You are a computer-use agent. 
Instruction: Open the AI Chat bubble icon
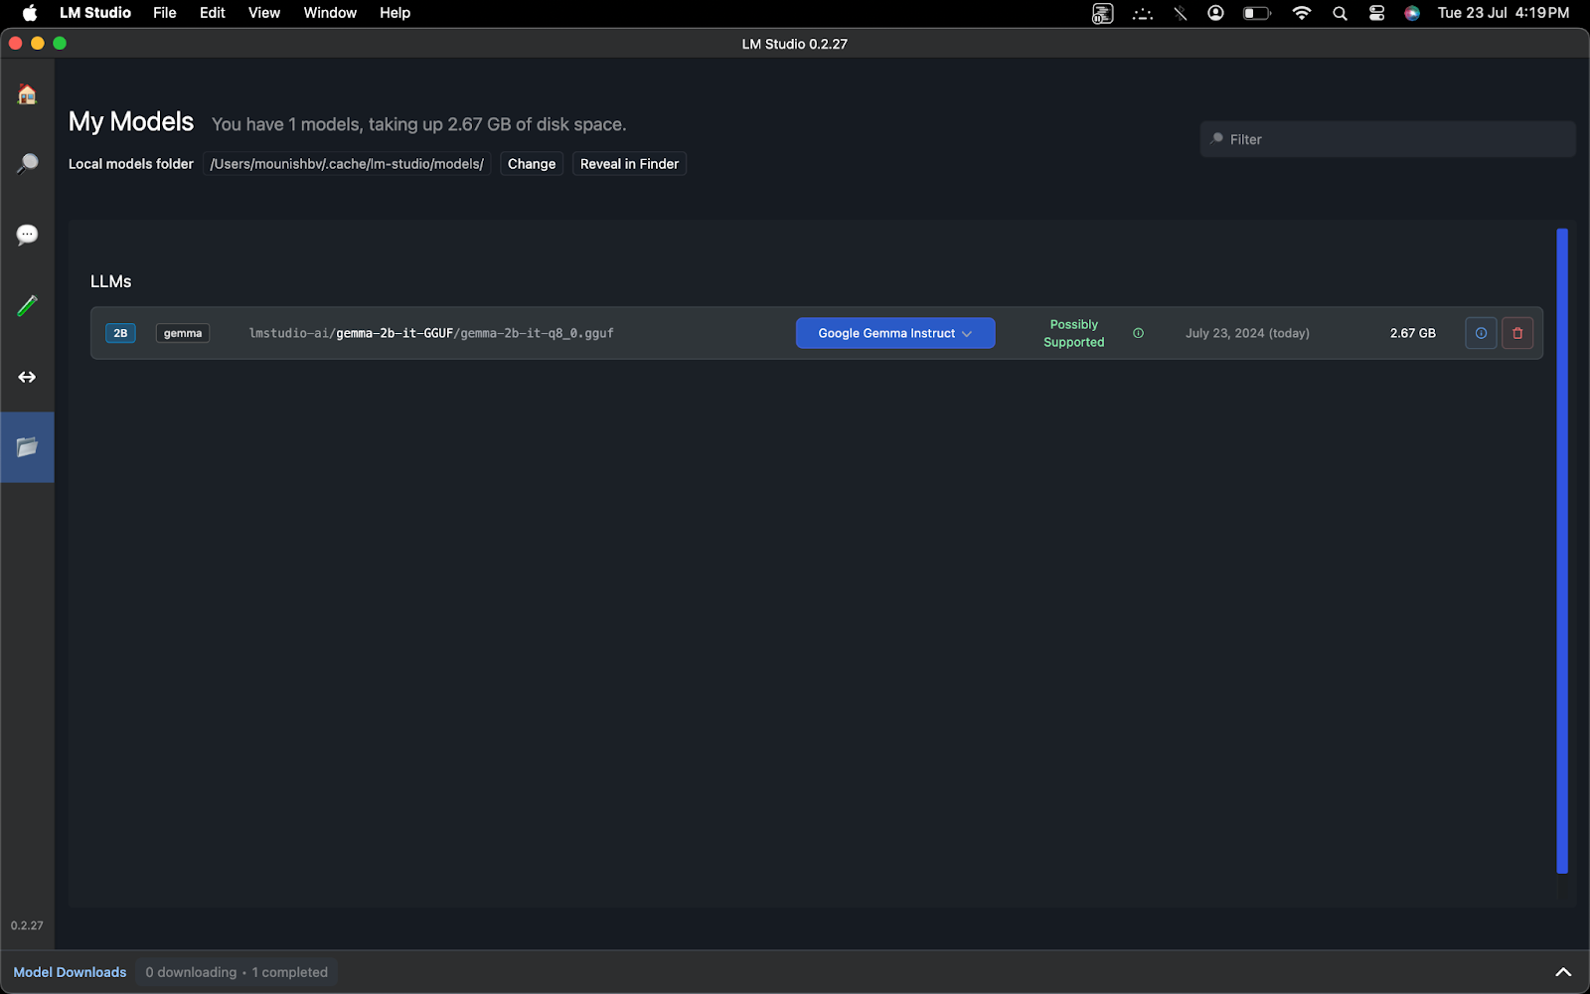tap(27, 235)
